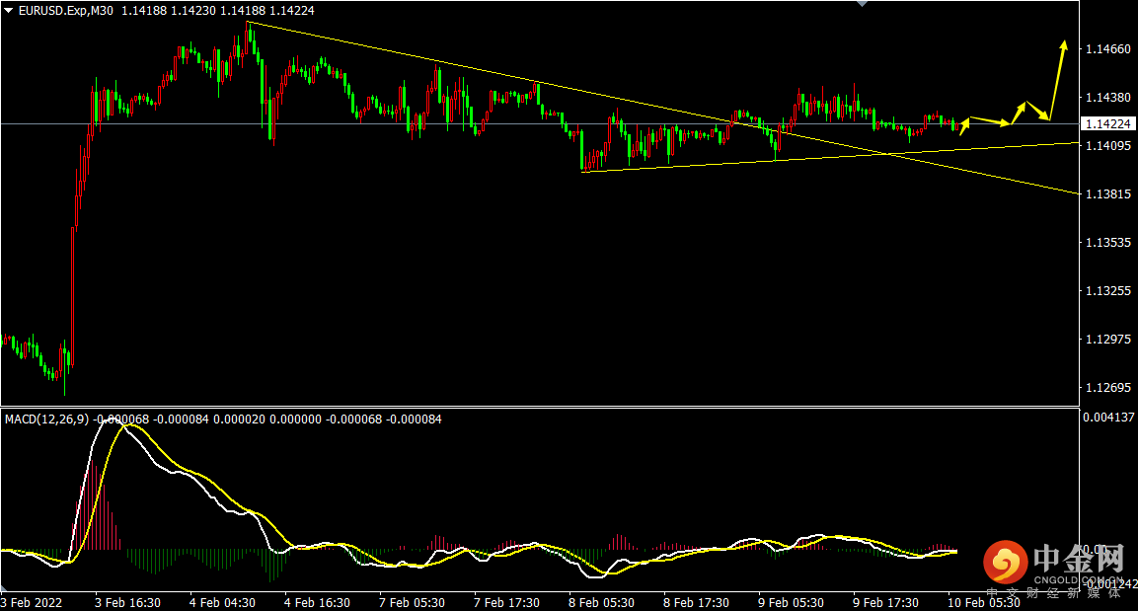
Task: Click price scale value 1.12975
Action: point(1107,339)
